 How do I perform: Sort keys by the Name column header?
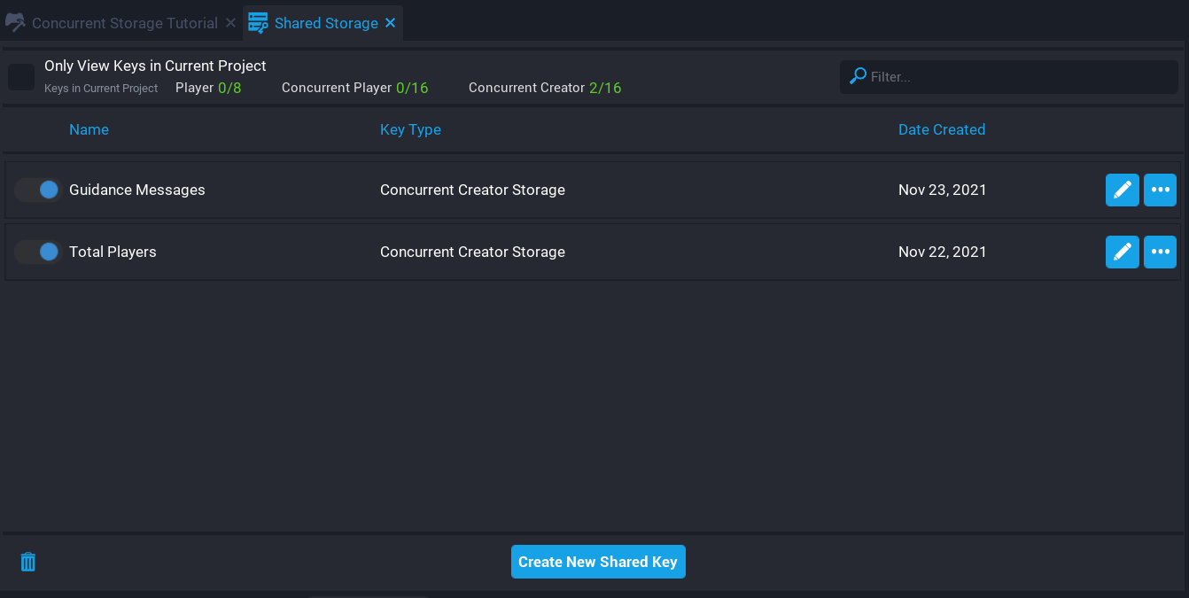[89, 129]
